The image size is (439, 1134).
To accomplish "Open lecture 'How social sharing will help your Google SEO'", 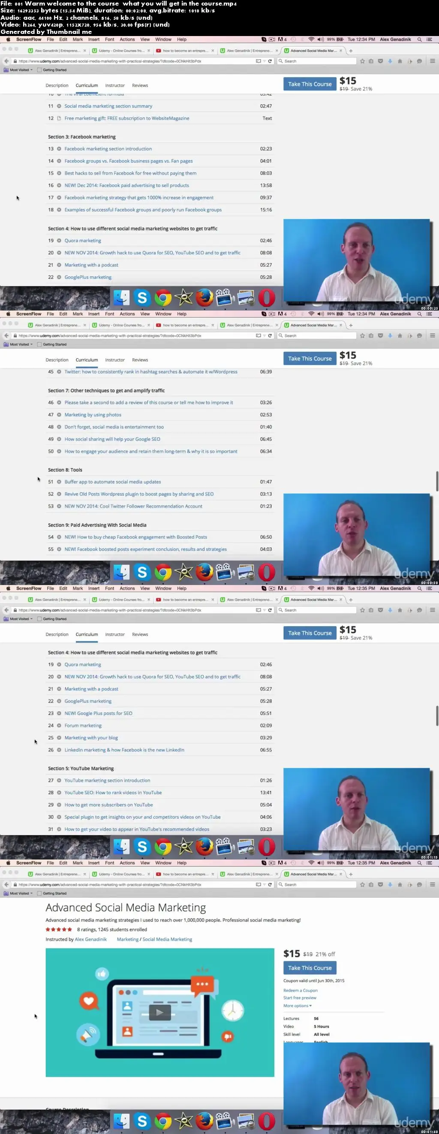I will coord(112,439).
